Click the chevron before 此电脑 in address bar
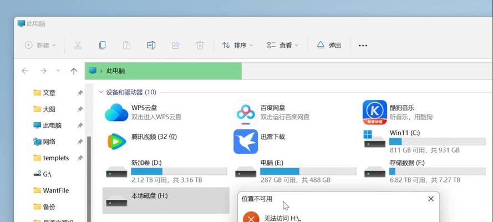493x222 pixels. click(101, 71)
